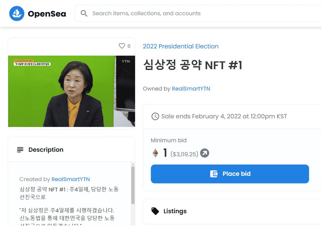Viewport: 322px width, 226px height.
Task: Focus the search items and collections field
Action: (x=198, y=14)
